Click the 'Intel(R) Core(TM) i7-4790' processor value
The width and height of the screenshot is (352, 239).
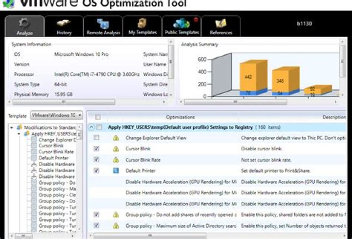click(x=97, y=74)
